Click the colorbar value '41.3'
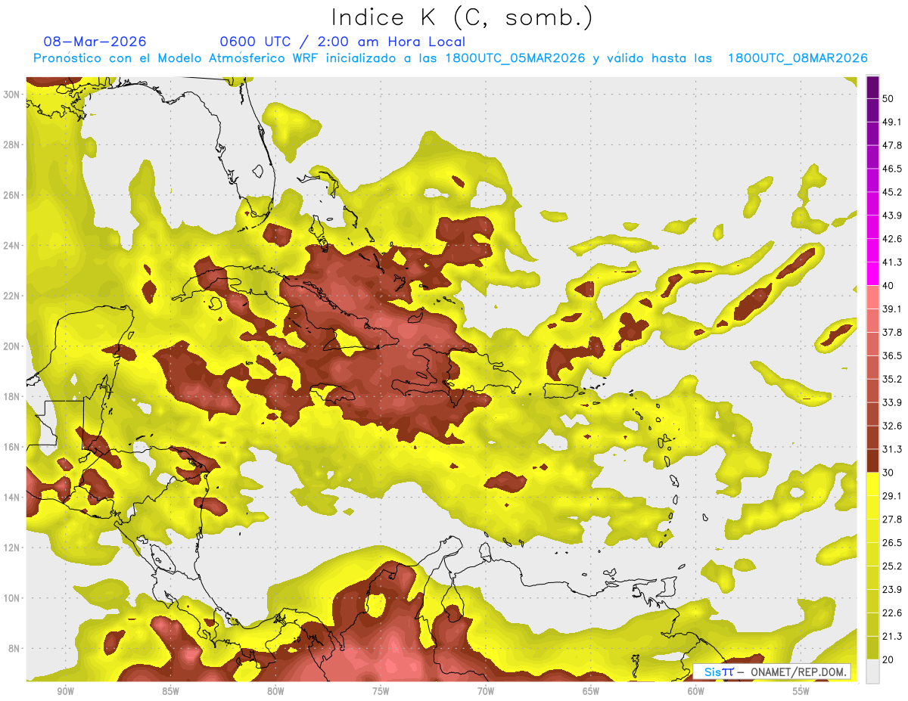 tap(892, 262)
